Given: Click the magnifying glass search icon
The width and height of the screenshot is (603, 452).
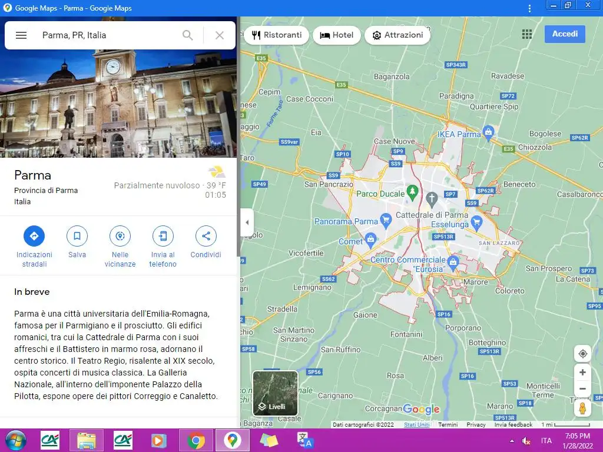Looking at the screenshot, I should tap(188, 35).
